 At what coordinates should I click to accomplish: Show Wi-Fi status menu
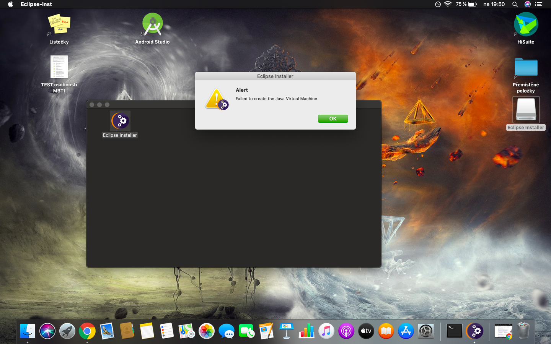(448, 4)
